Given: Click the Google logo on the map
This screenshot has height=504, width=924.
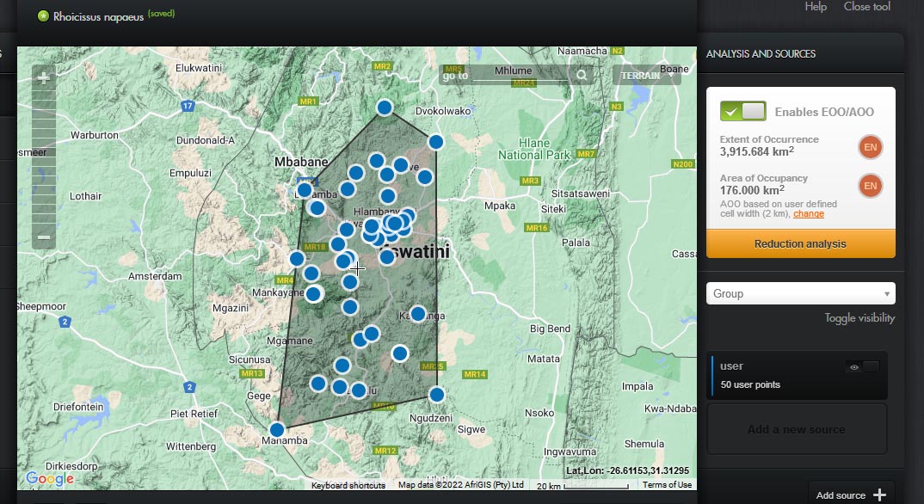Looking at the screenshot, I should (49, 479).
